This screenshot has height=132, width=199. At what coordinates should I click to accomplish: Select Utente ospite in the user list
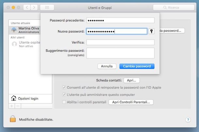point(24,44)
